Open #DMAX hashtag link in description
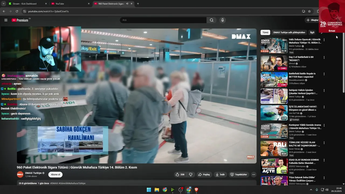The height and width of the screenshot is (194, 345). point(54,183)
